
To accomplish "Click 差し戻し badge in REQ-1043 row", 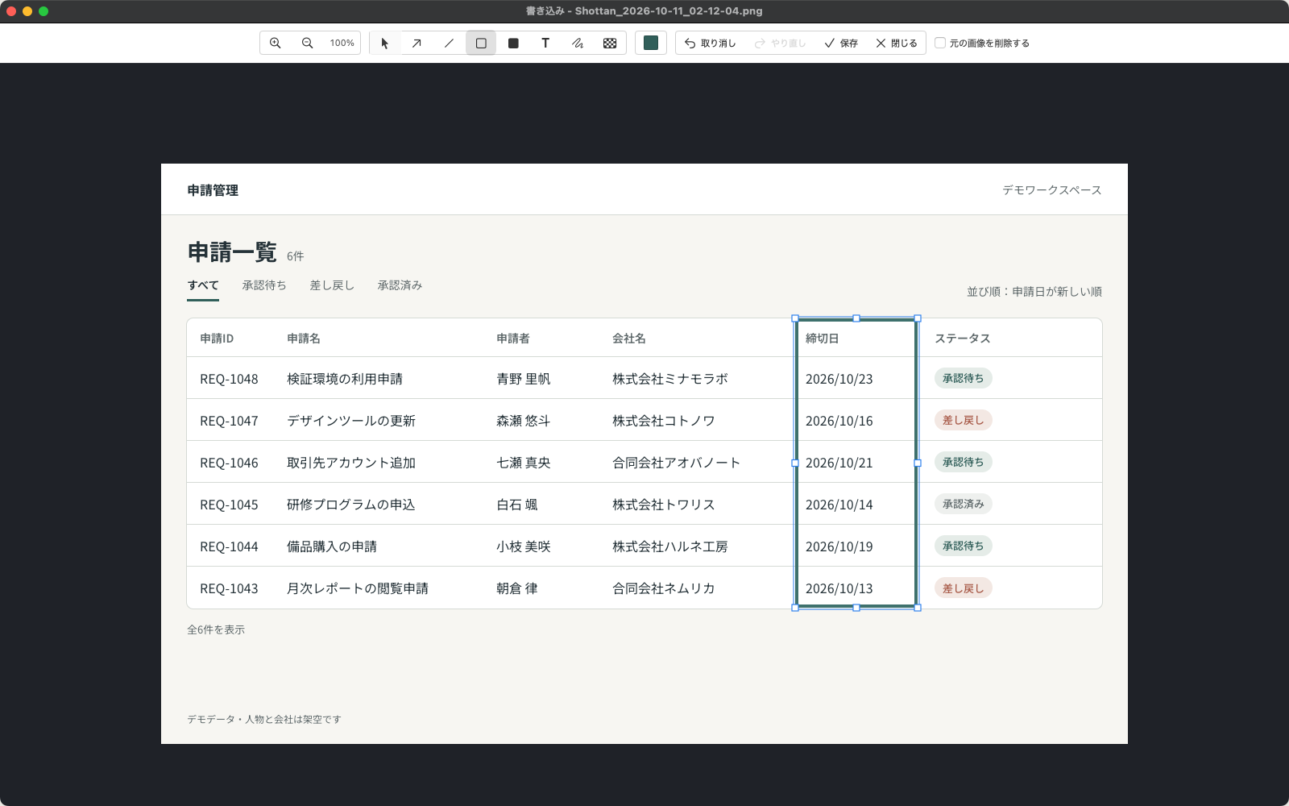I will (964, 588).
